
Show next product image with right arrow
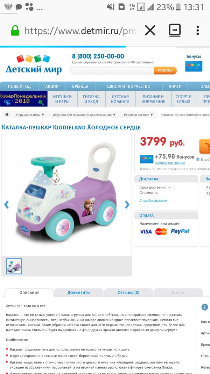[127, 205]
